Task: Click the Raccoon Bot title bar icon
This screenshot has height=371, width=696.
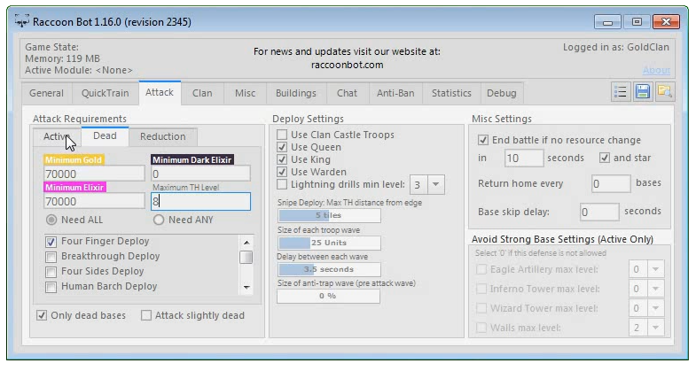Action: tap(22, 21)
